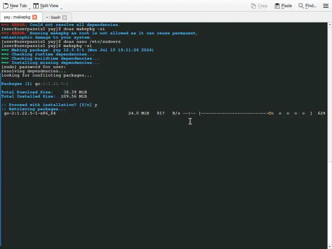Click 'Total Installed Size:' text
The width and height of the screenshot is (332, 249).
coord(29,96)
